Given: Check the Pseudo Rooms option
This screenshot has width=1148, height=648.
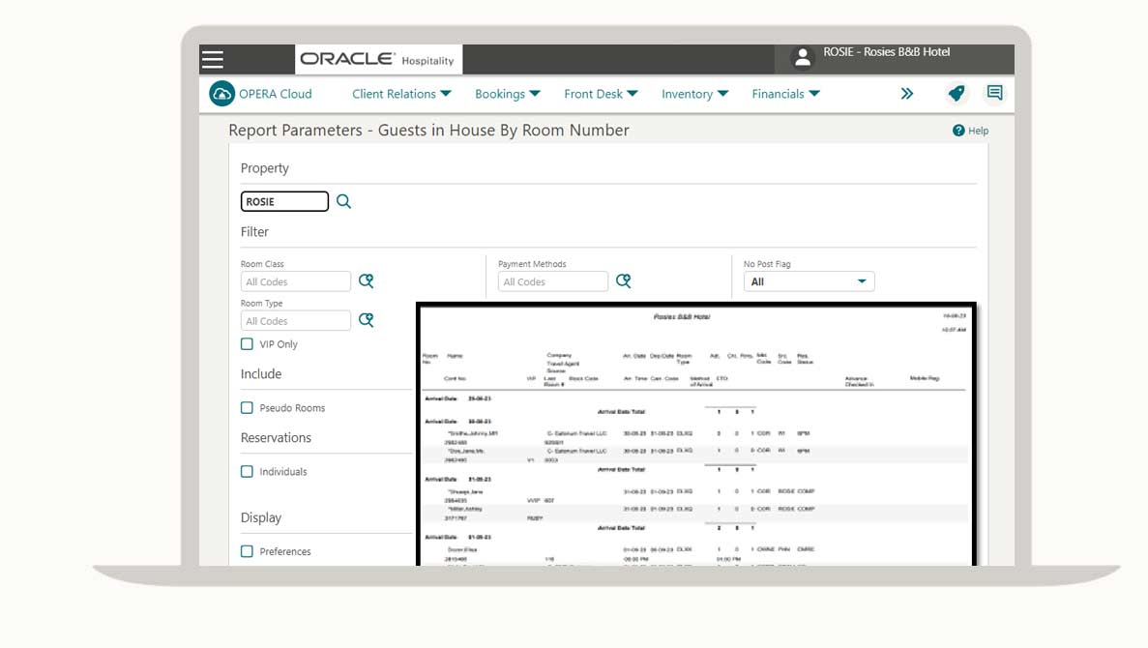Looking at the screenshot, I should 248,408.
